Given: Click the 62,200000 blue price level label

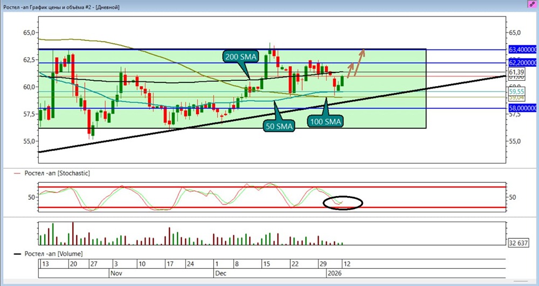Looking at the screenshot, I should coord(523,63).
